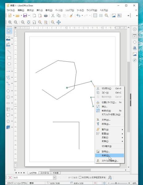The width and height of the screenshot is (143, 185).
Task: Click the status bar zoom-in plus button
Action: (x=129, y=183)
